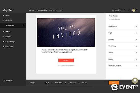This screenshot has height=93, width=140.
Task: Click the Seating icon
Action: click(x=4, y=32)
